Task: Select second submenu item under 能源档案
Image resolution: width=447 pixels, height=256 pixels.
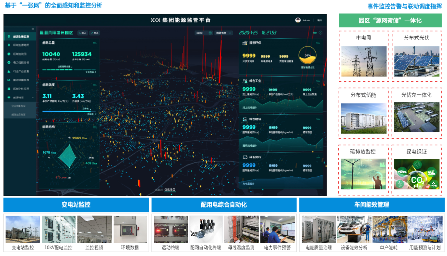Action: [19, 114]
